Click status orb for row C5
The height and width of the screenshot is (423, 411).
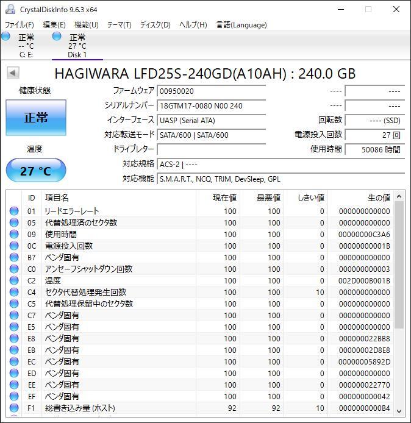point(14,304)
